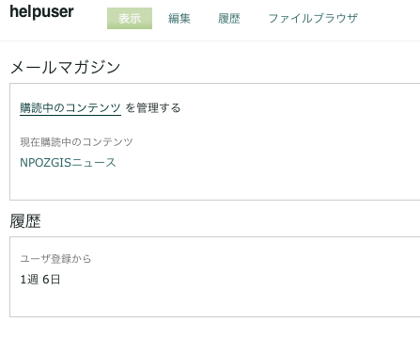Click the 履歴 section heading above panel
Viewport: 420px width, 339px height.
point(25,221)
